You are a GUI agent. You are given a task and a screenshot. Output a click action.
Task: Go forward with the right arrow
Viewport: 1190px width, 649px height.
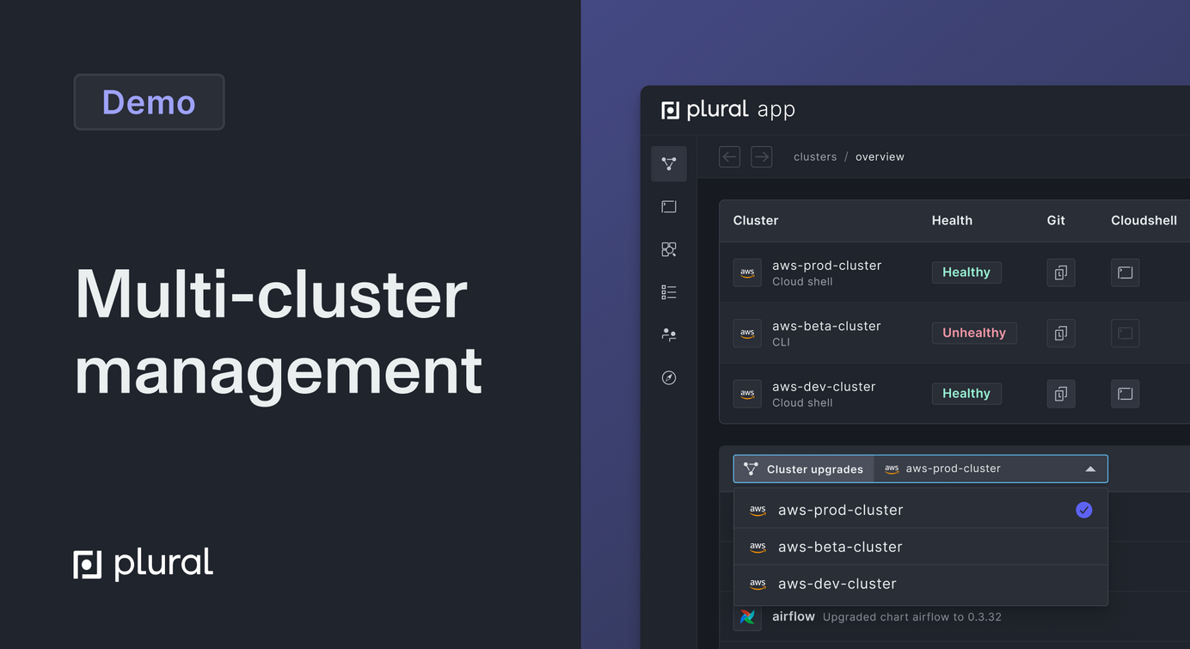pyautogui.click(x=762, y=156)
